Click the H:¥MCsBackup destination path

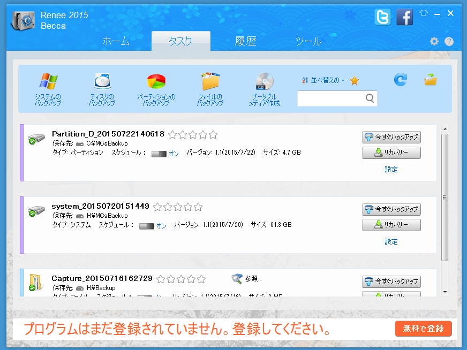click(x=107, y=216)
